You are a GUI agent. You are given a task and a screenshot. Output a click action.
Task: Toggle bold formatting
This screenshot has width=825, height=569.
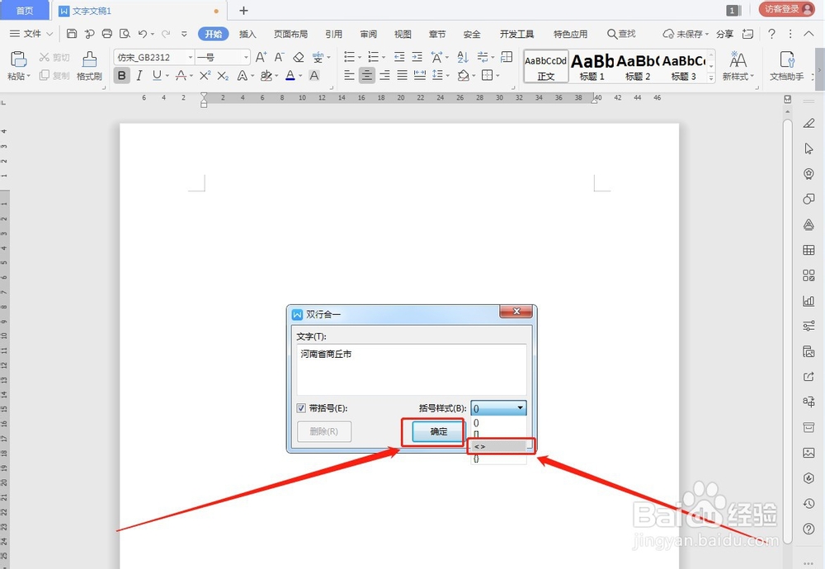pos(121,76)
